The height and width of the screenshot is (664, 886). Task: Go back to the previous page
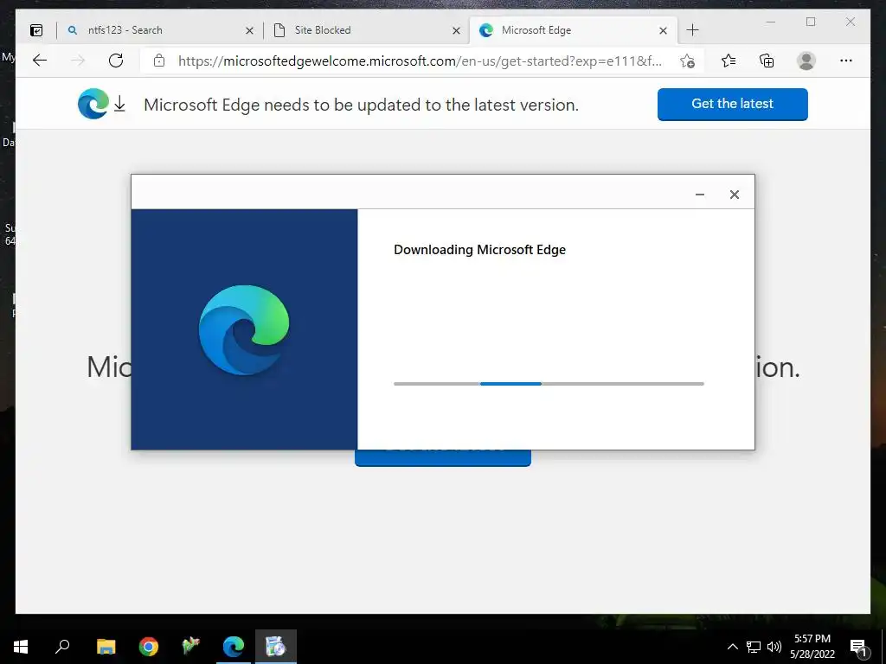click(40, 61)
